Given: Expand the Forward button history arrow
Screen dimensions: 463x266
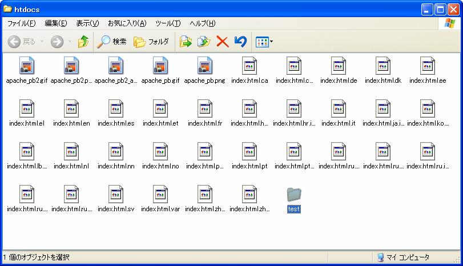Looking at the screenshot, I should point(70,42).
